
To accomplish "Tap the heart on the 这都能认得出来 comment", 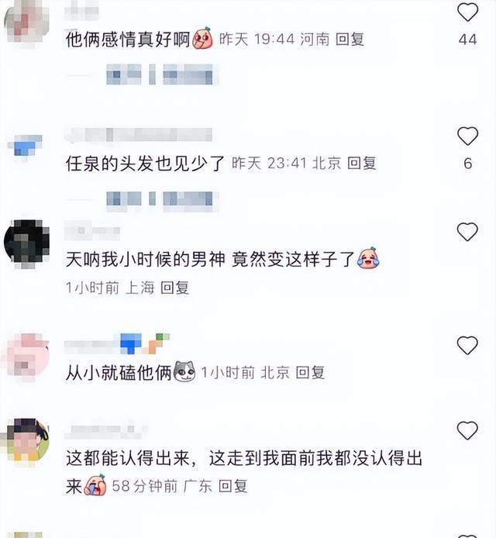I will (467, 430).
